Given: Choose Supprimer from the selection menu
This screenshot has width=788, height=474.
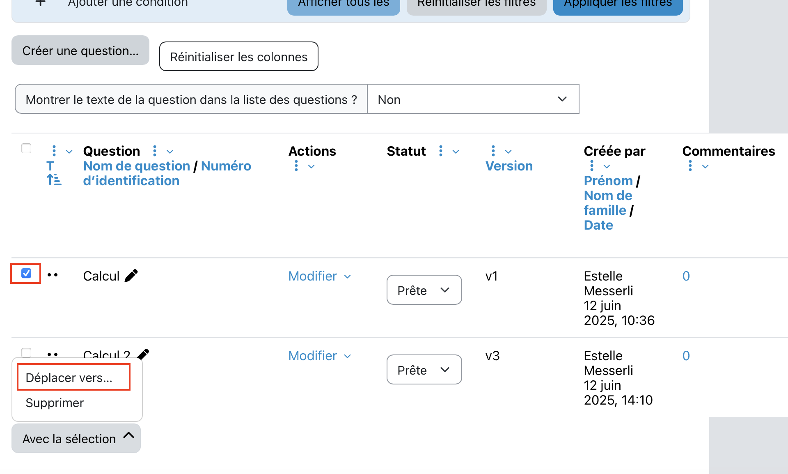Looking at the screenshot, I should (x=55, y=403).
